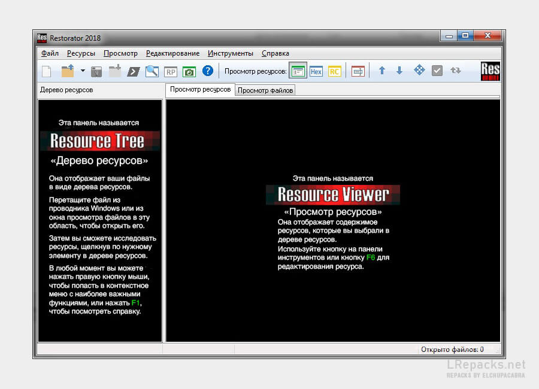Toggle default resource view mode button
The width and height of the screenshot is (539, 389).
(x=298, y=71)
